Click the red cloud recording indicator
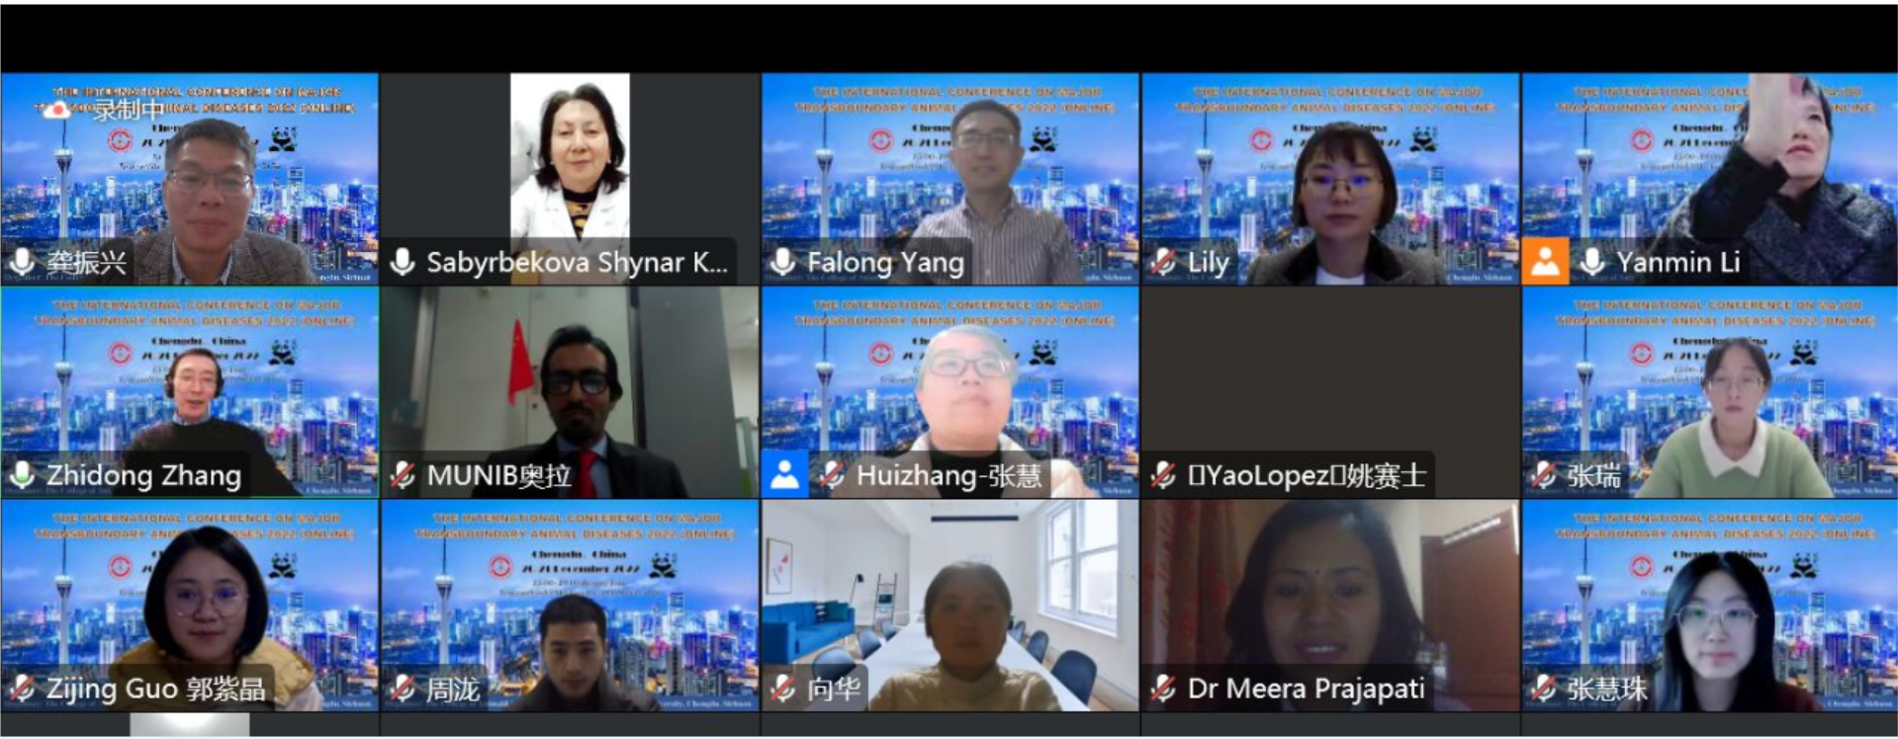Viewport: 1898px width, 739px height. pos(56,110)
